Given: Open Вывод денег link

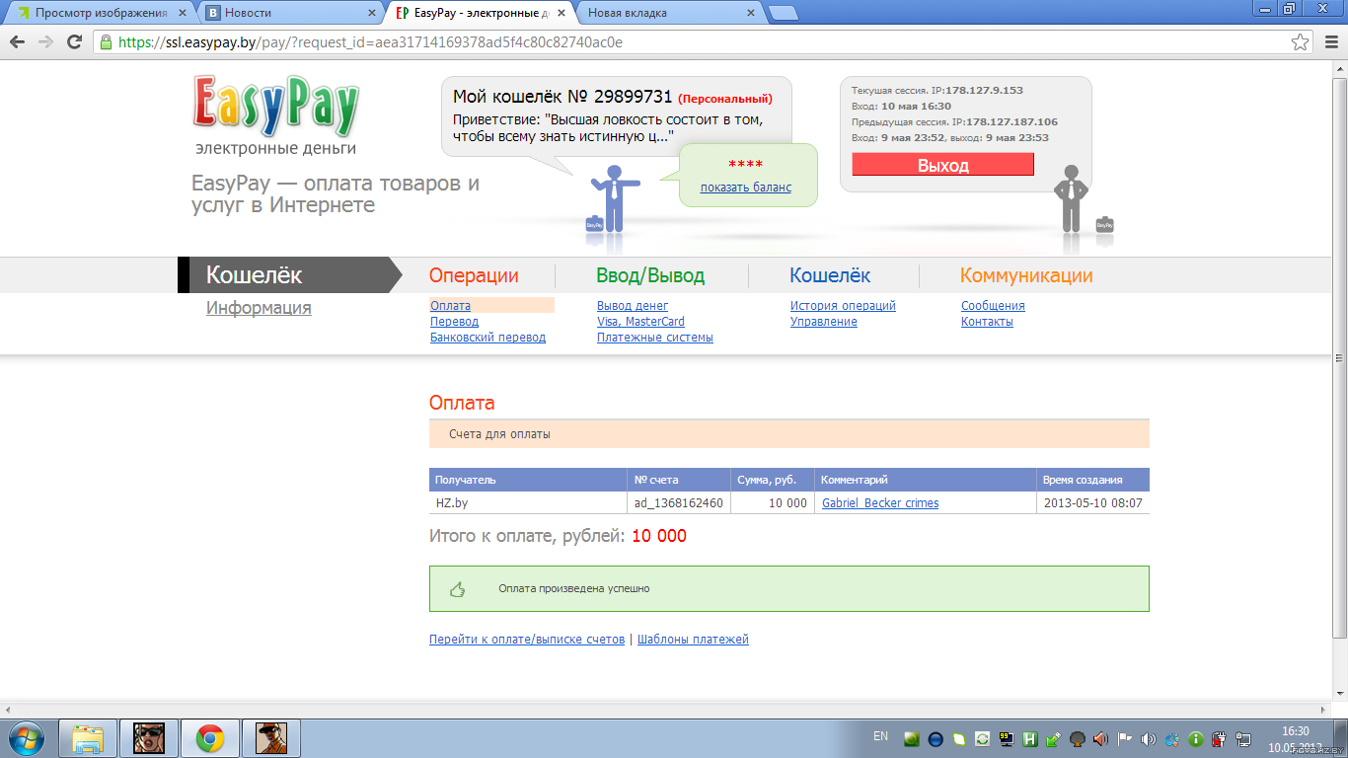Looking at the screenshot, I should pos(633,306).
